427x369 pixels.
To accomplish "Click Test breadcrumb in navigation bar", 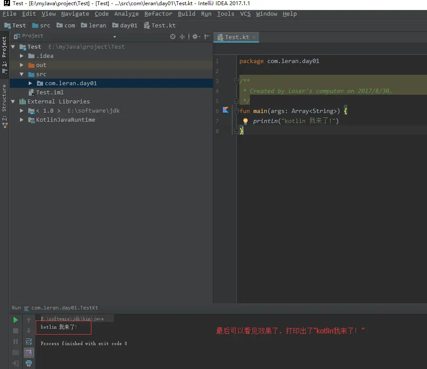I will click(x=15, y=25).
